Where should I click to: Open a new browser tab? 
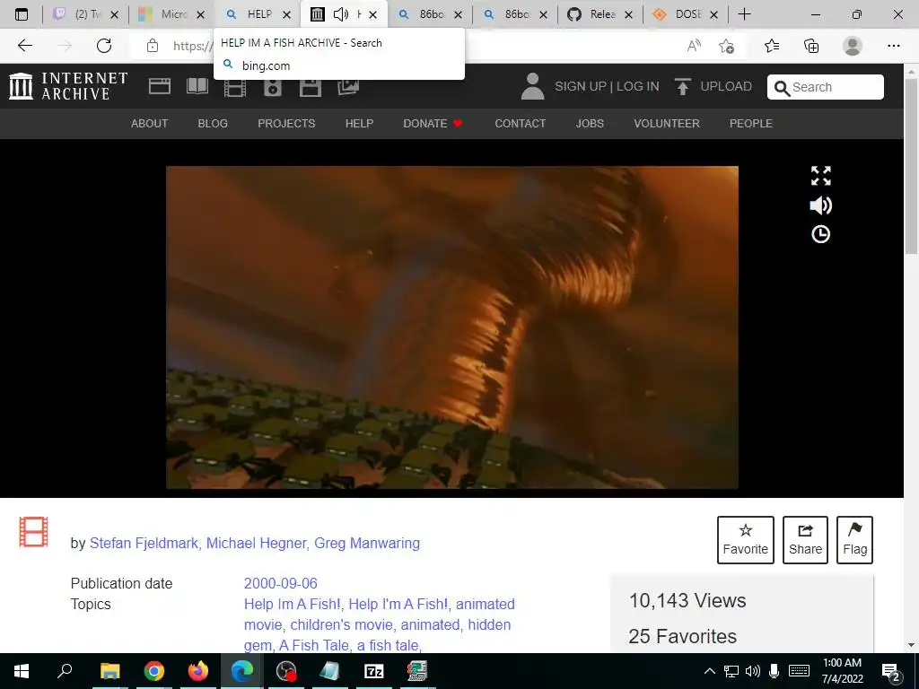pyautogui.click(x=744, y=14)
